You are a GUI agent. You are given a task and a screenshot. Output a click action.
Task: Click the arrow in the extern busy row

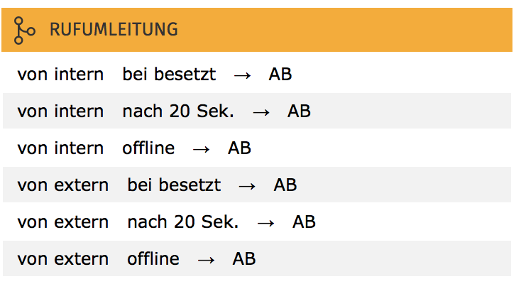click(247, 186)
